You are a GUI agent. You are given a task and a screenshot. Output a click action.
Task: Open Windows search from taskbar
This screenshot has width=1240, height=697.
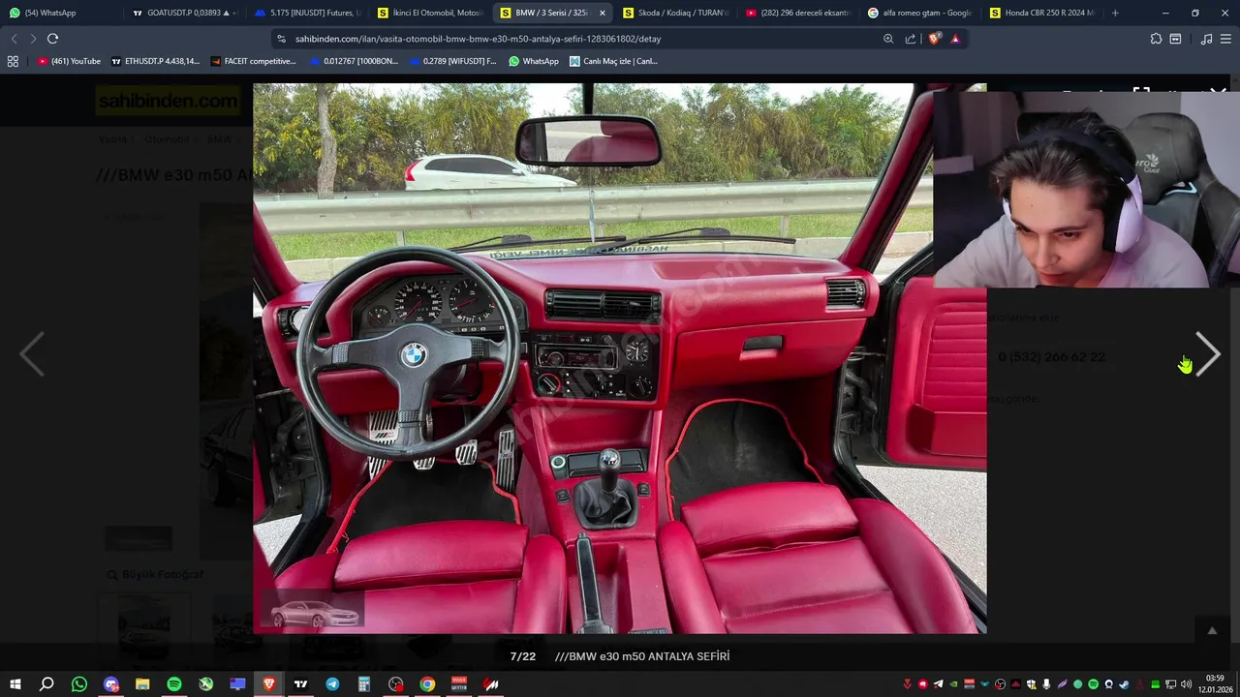tap(46, 684)
